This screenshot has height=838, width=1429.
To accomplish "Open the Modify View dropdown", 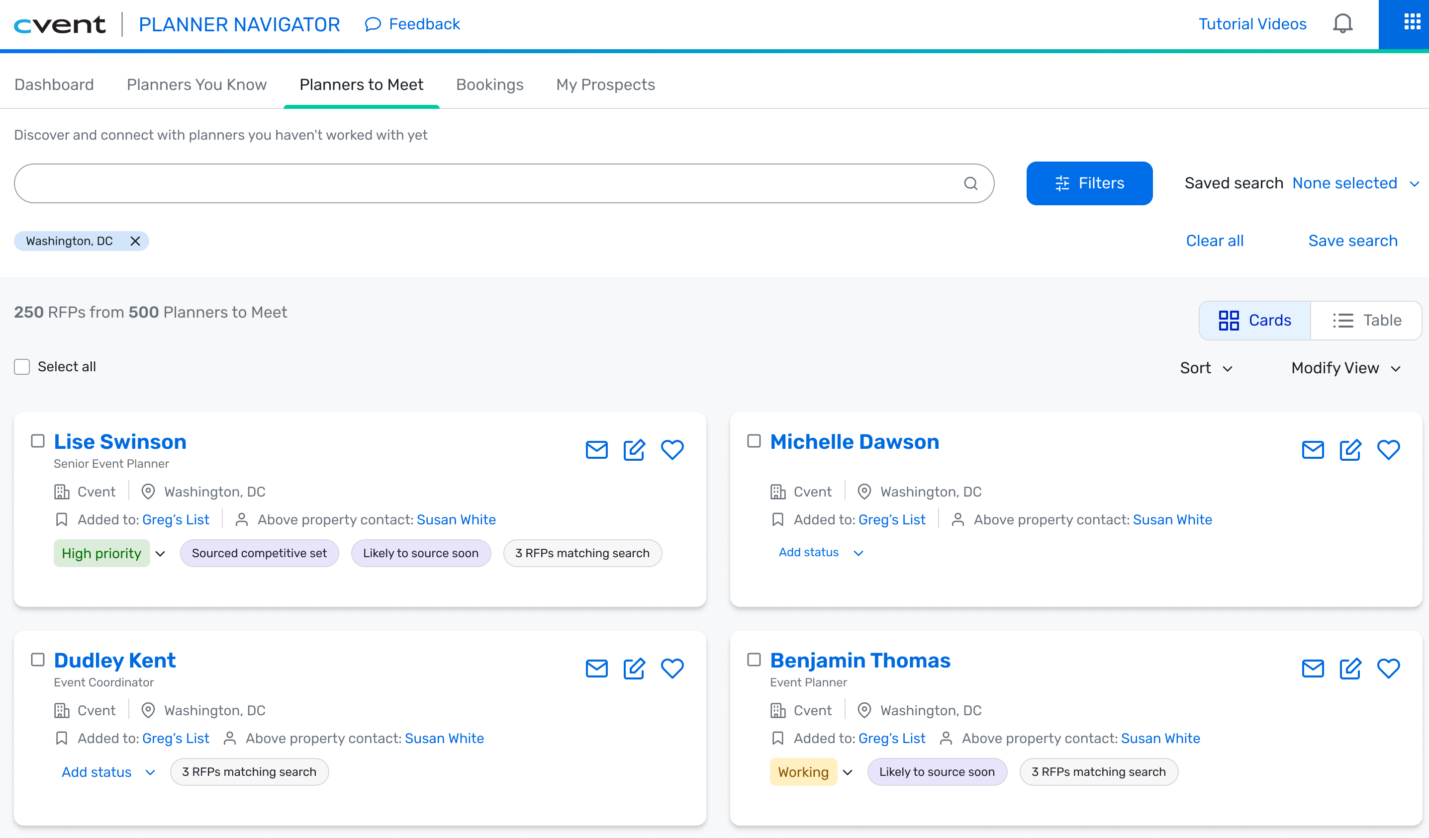I will coord(1346,368).
